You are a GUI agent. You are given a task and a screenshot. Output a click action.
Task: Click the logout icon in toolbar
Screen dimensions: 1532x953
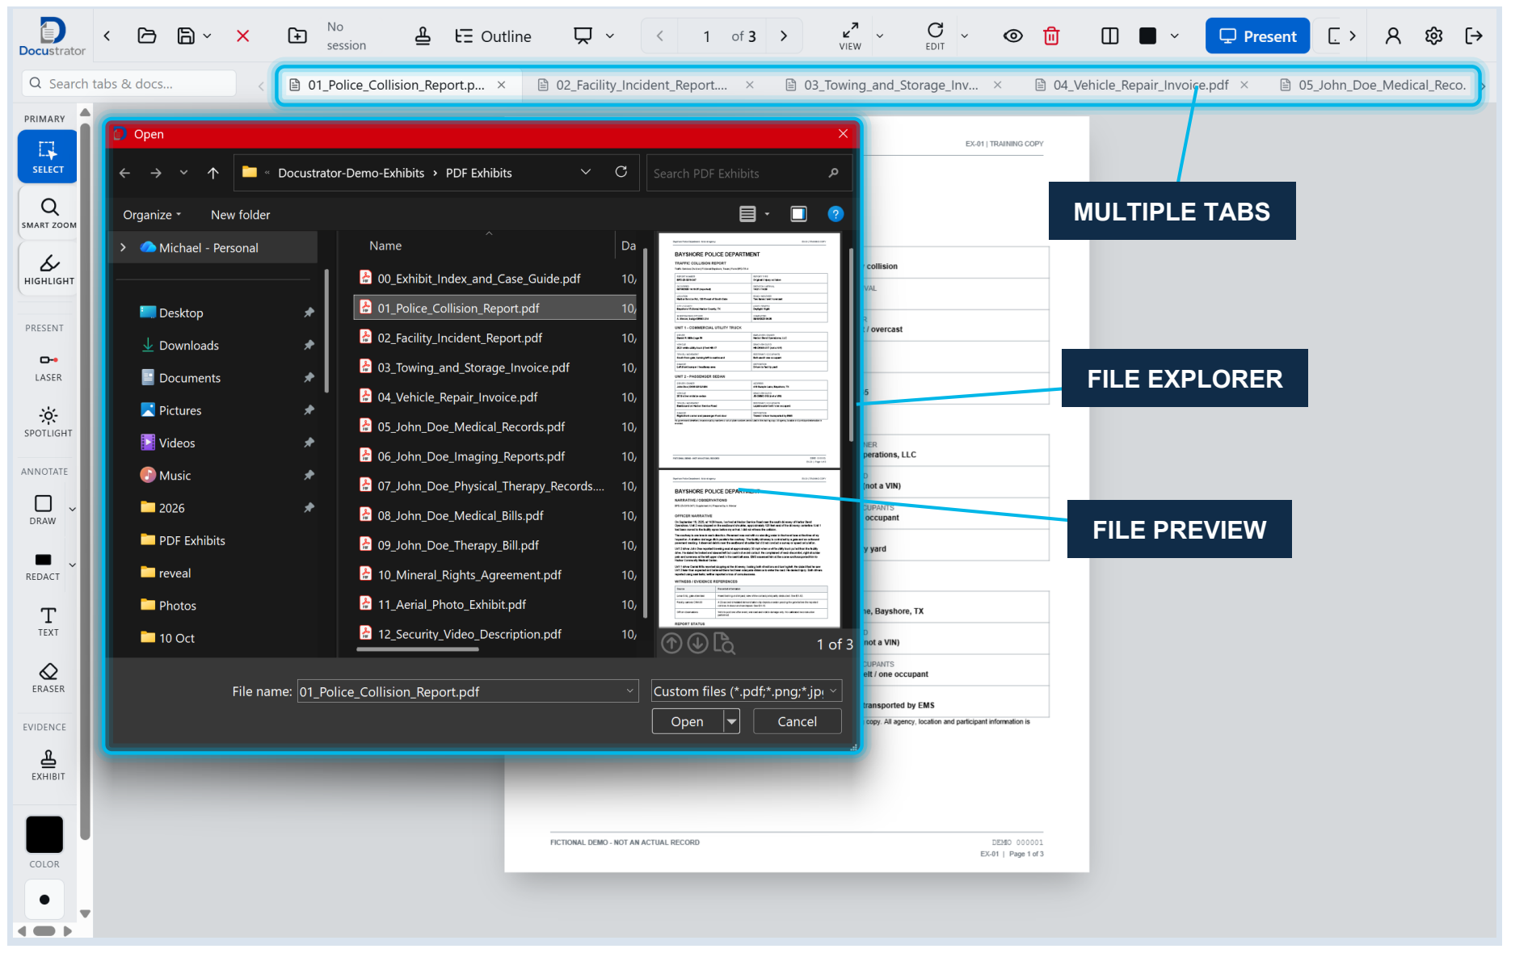click(x=1474, y=36)
